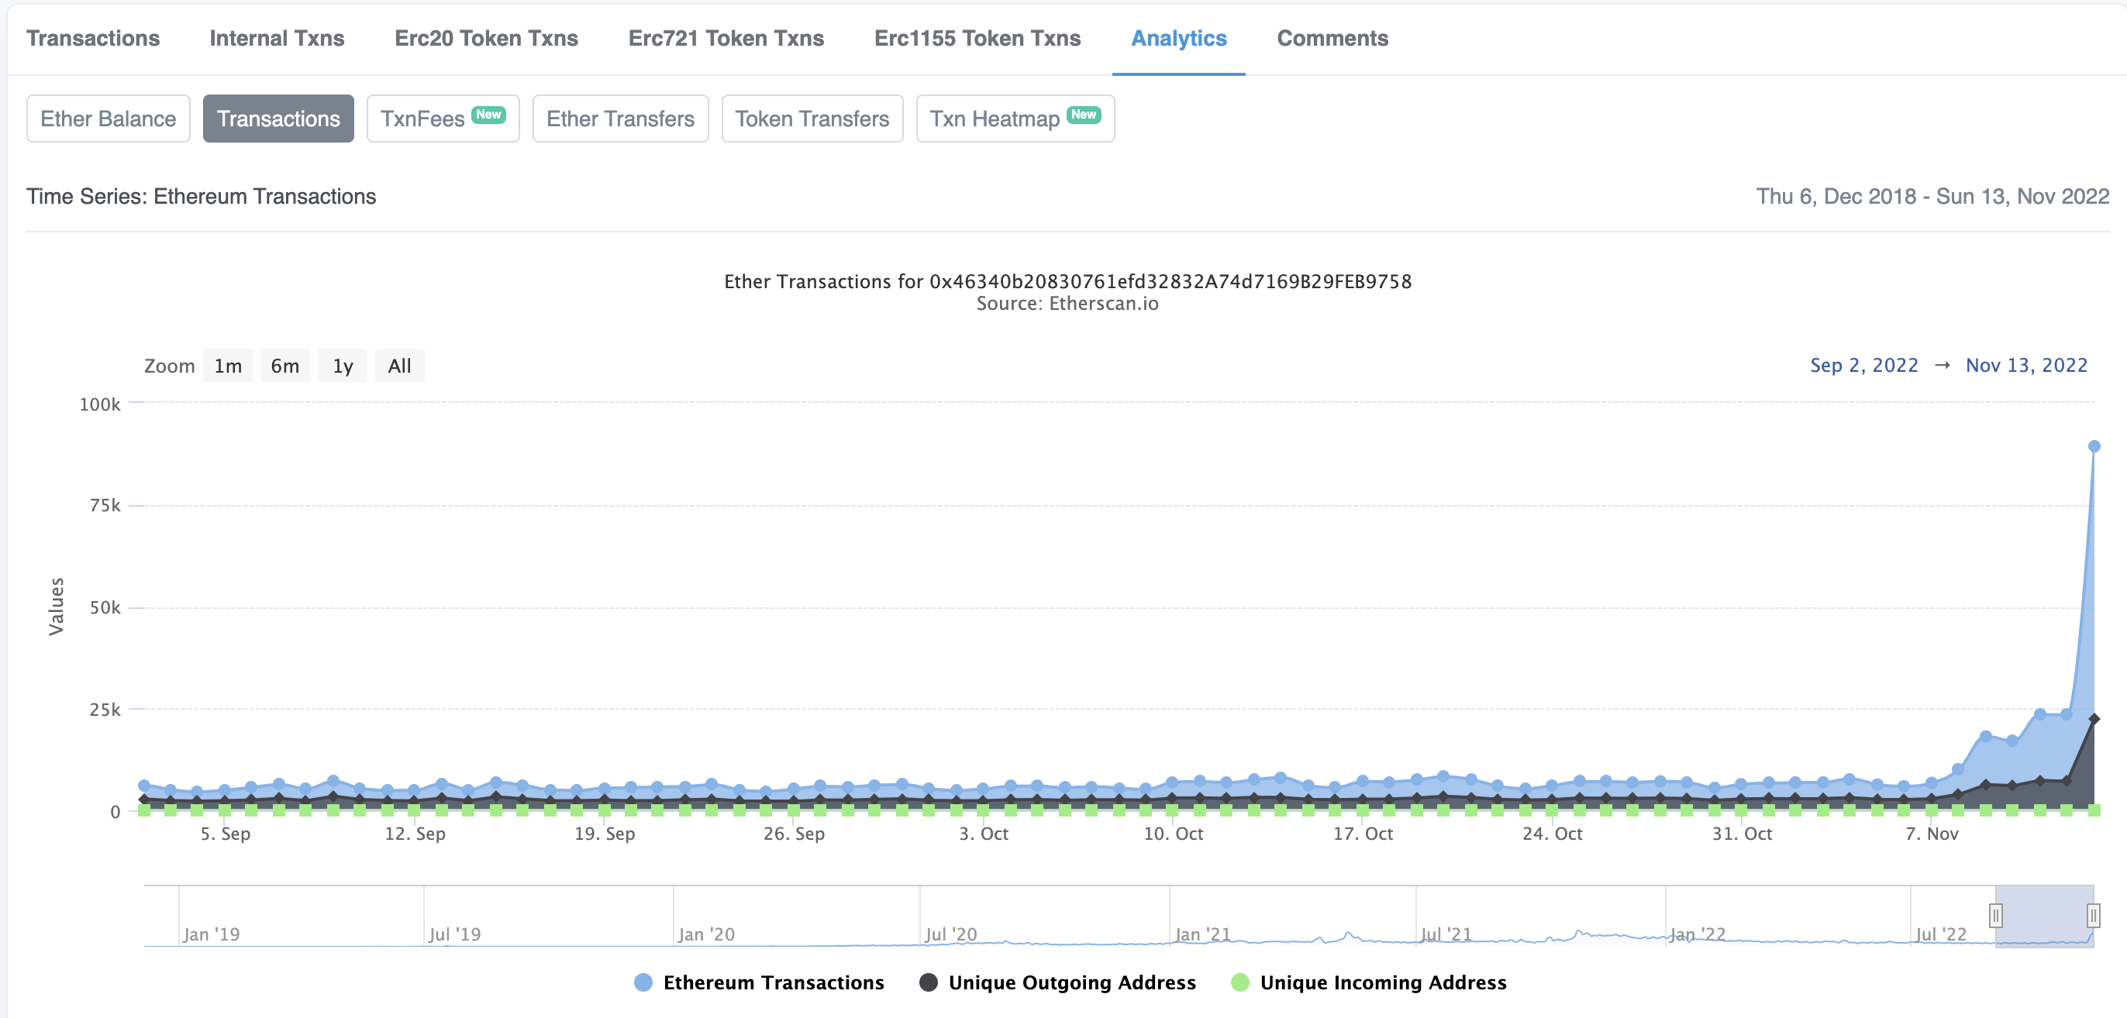Zoom chart to All data
Image resolution: width=2127 pixels, height=1018 pixels.
400,366
